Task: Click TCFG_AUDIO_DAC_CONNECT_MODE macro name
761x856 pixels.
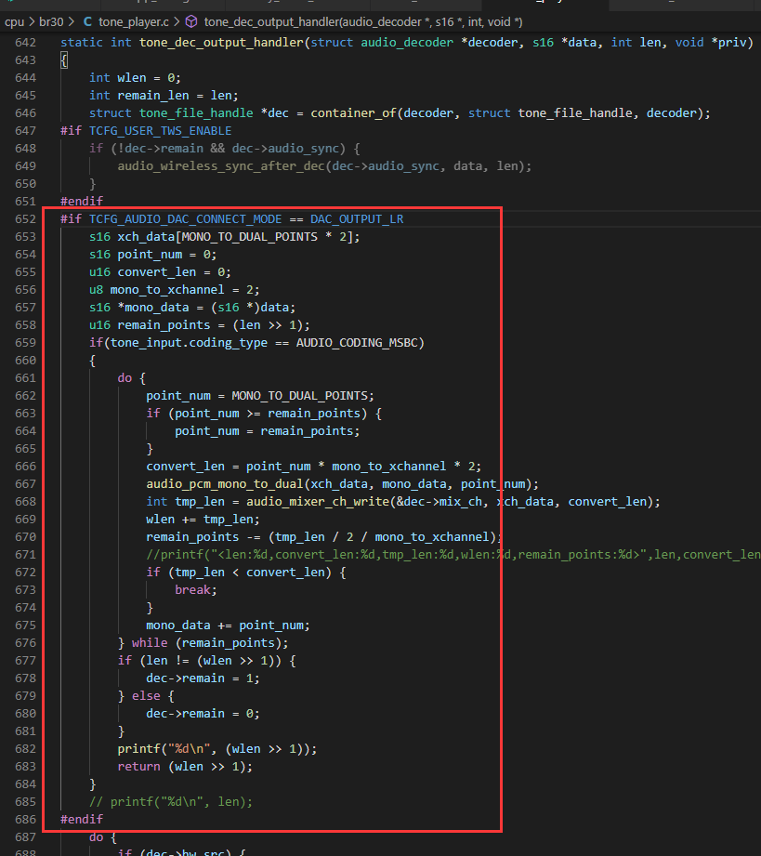Action: coord(186,219)
